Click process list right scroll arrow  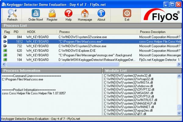pos(179,64)
